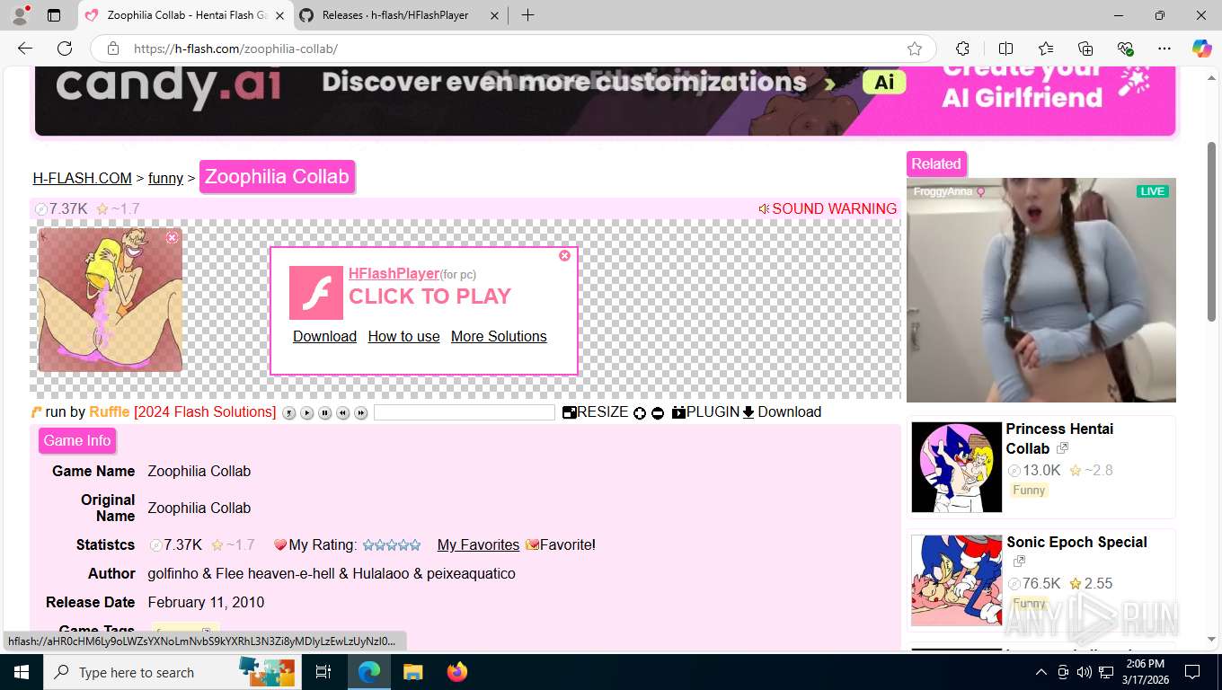View site information lock icon

point(112,49)
